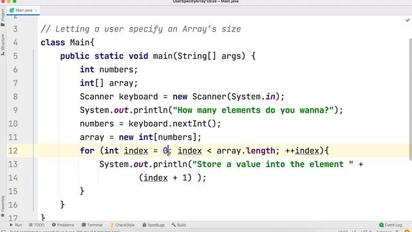Open the Build tool window
Image resolution: width=412 pixels, height=232 pixels.
[x=179, y=225]
